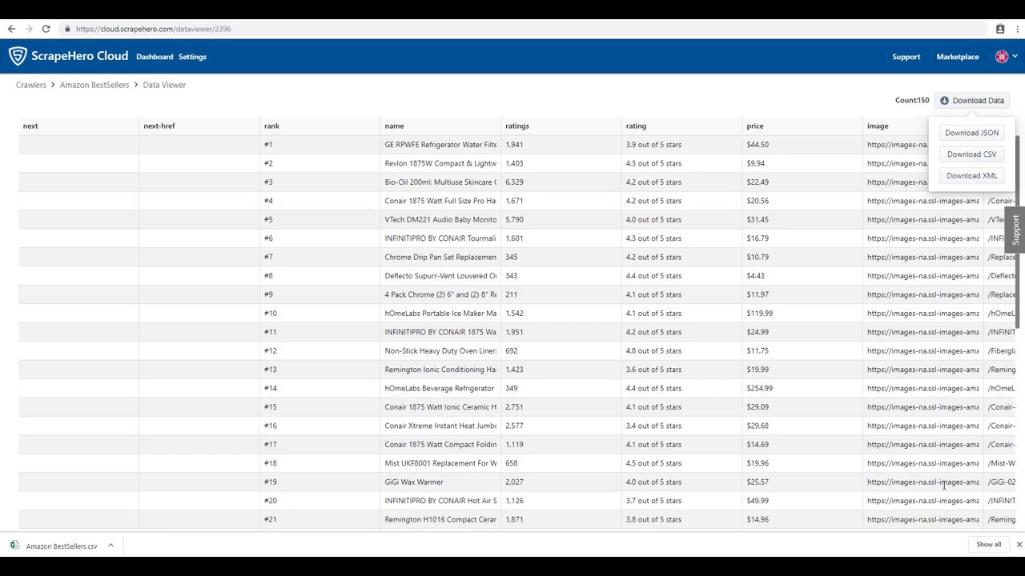Screen dimensions: 1025x576
Task: Click the vertical page scrollbar
Action: (1018, 232)
